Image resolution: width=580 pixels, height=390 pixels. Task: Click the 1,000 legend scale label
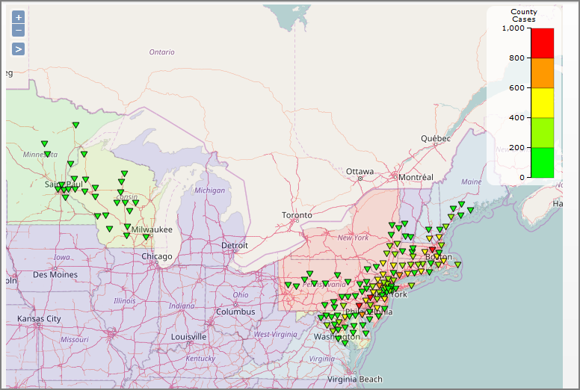pyautogui.click(x=513, y=28)
